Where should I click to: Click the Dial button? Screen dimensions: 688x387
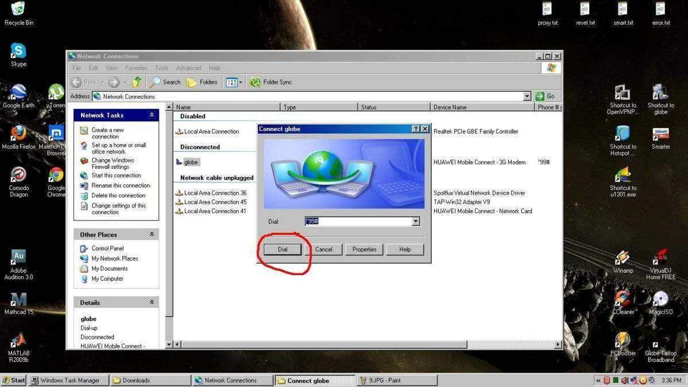tap(283, 249)
